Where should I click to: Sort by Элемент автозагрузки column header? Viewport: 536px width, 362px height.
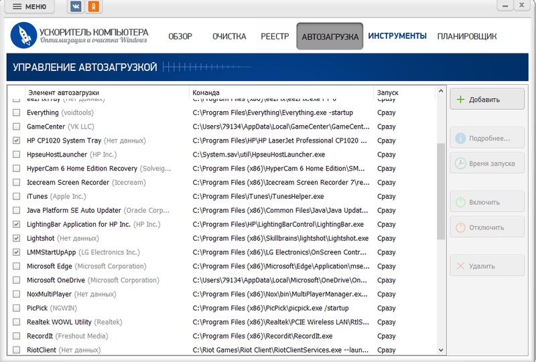point(63,92)
